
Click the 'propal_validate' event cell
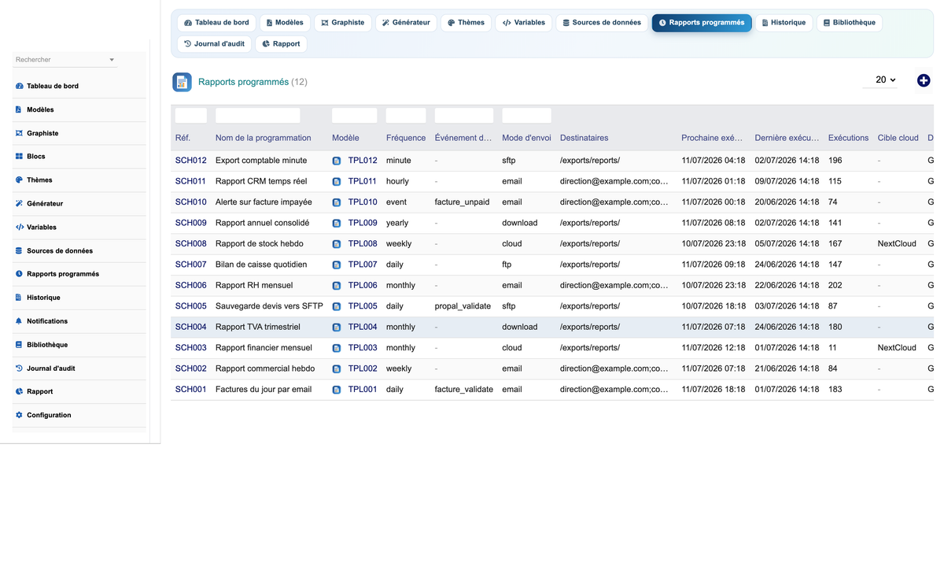(x=463, y=306)
